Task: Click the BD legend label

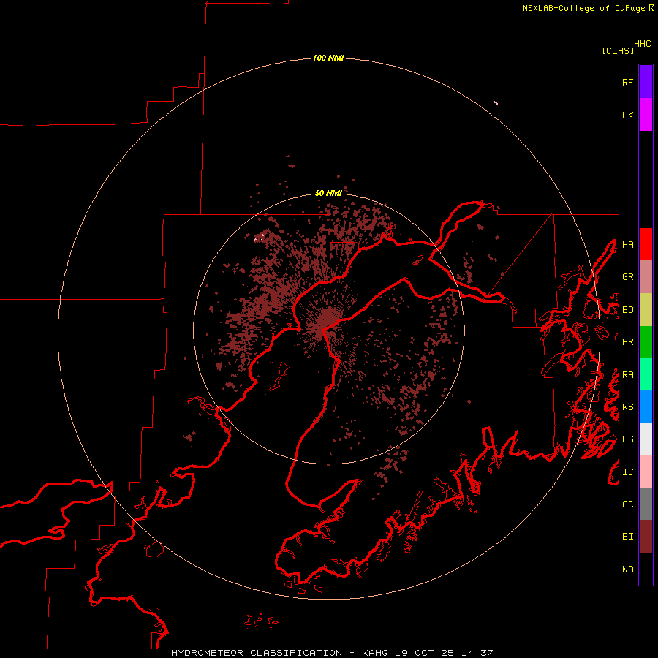Action: click(x=627, y=310)
